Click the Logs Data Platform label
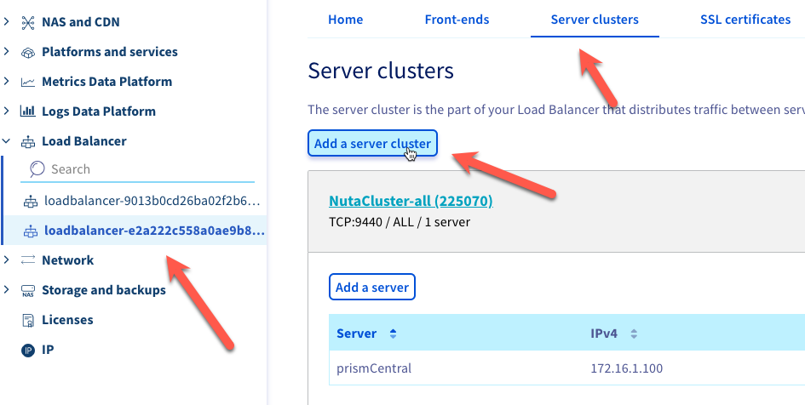Image resolution: width=805 pixels, height=405 pixels. pos(99,111)
